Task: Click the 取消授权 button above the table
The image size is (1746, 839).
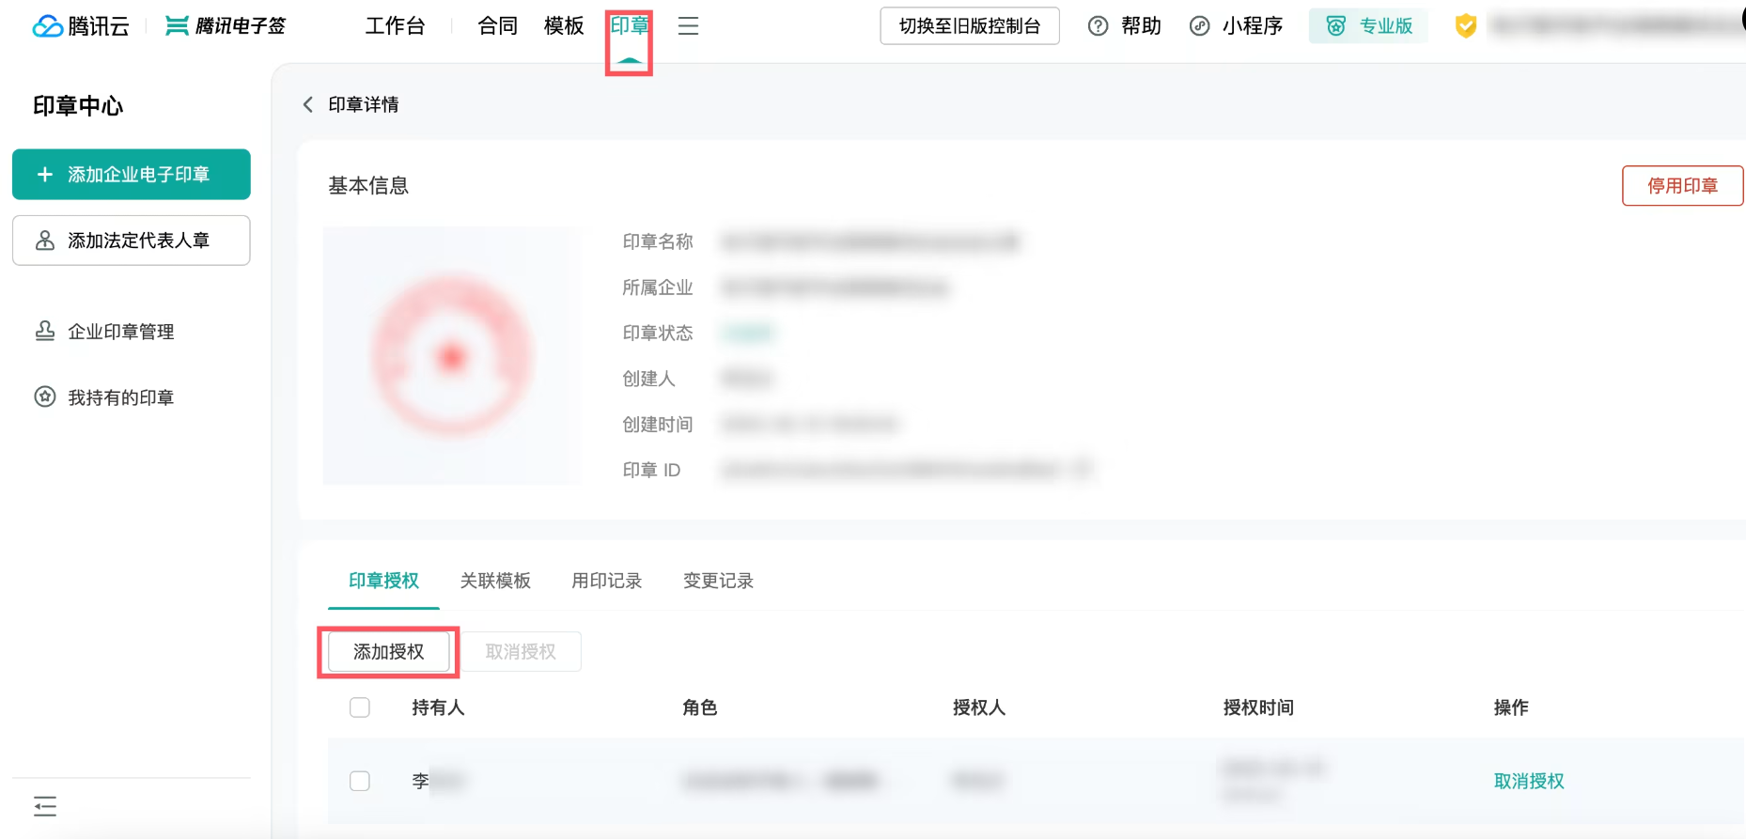Action: coord(521,652)
